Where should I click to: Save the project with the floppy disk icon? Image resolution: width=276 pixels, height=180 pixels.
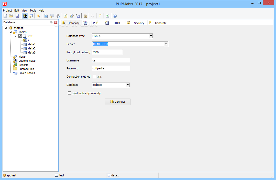pos(17,16)
